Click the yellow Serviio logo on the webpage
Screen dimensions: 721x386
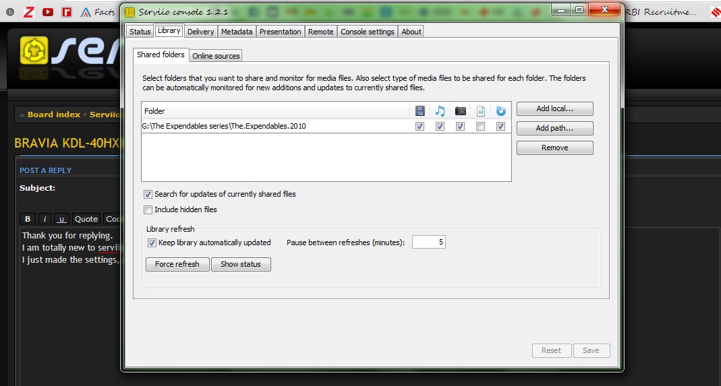point(34,51)
